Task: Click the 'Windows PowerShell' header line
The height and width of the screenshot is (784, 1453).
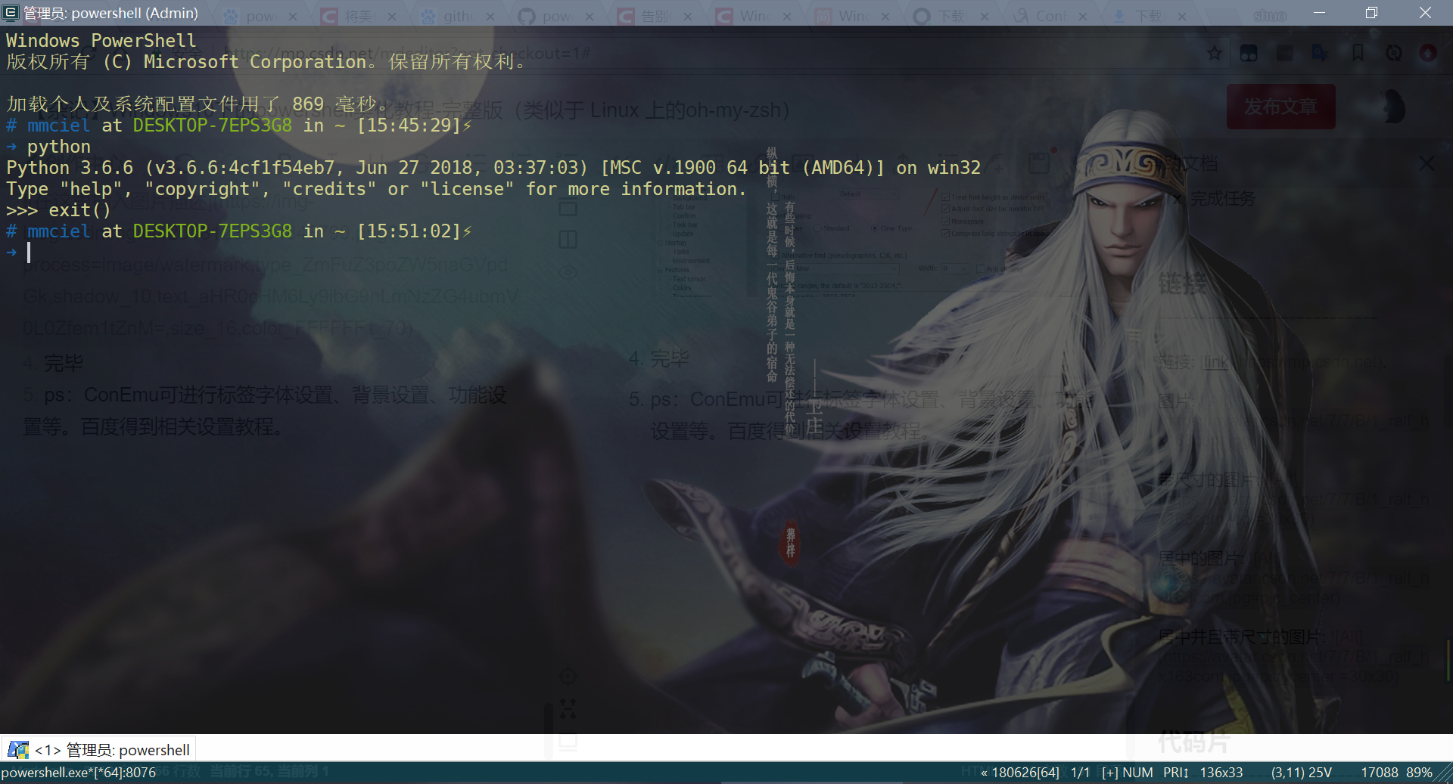Action: (x=101, y=41)
